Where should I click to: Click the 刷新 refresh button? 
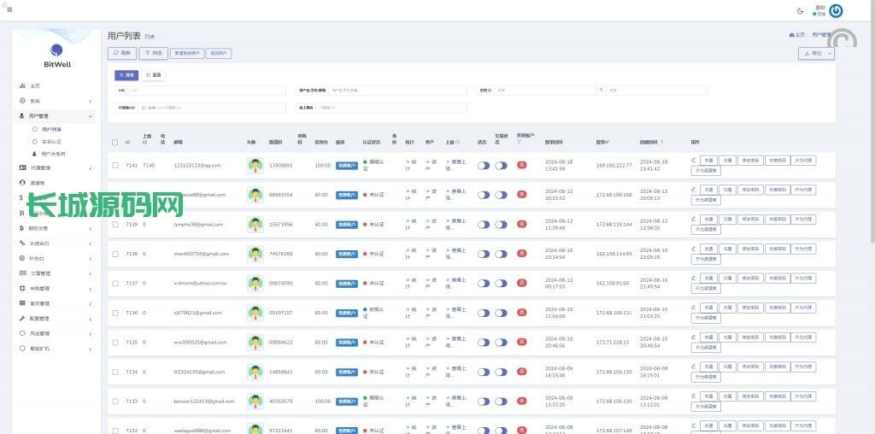(122, 53)
